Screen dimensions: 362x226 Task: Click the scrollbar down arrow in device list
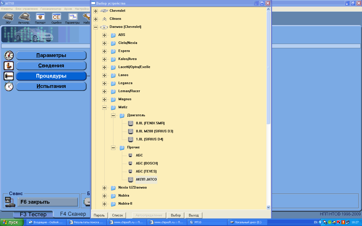268,207
